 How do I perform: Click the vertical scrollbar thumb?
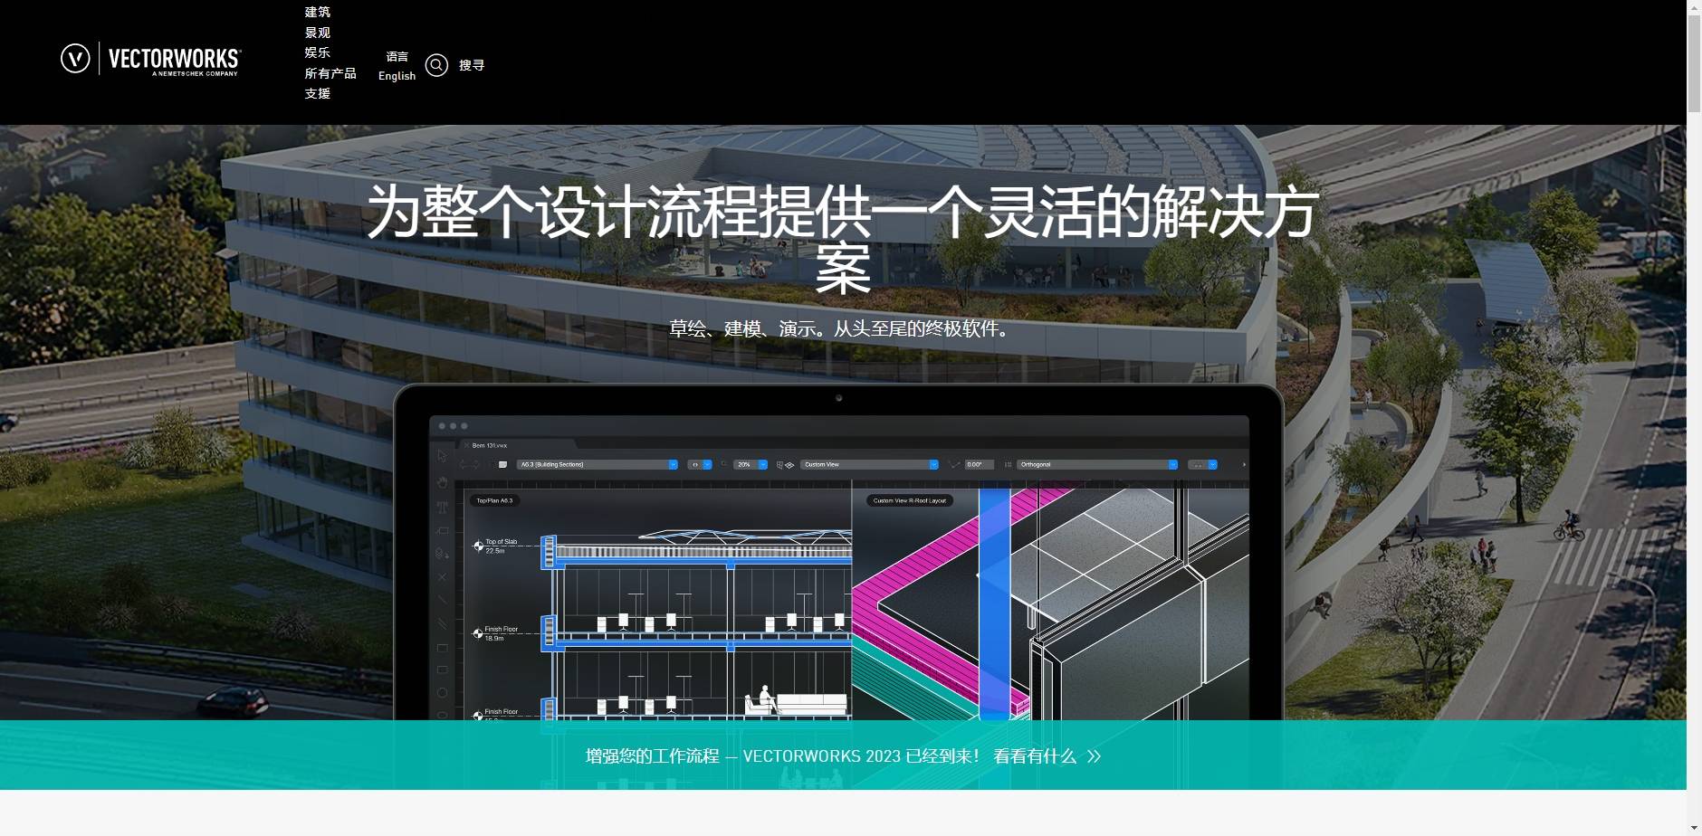tap(1694, 63)
